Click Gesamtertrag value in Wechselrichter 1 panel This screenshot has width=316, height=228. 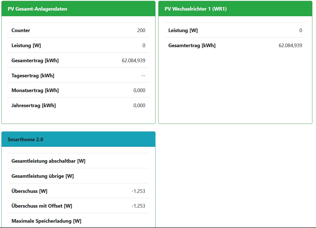click(x=290, y=45)
